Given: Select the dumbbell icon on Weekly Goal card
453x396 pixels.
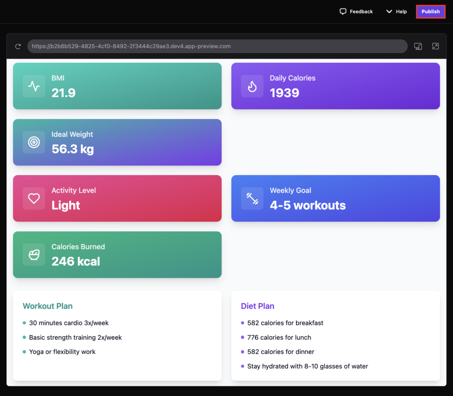Looking at the screenshot, I should [x=252, y=198].
